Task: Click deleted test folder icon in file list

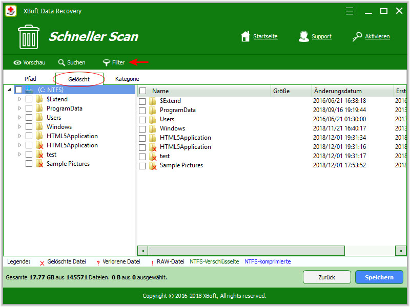Action: [x=153, y=156]
